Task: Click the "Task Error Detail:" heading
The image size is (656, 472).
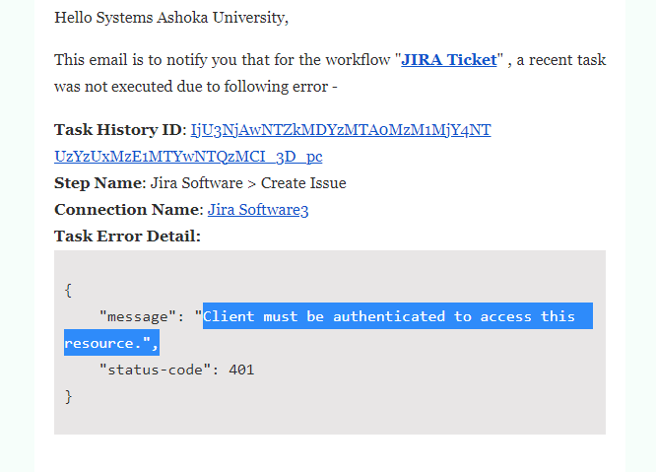Action: point(128,236)
